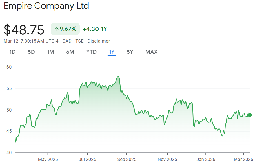Click the Jan 2026 axis label
Viewport: 262px width, 166px height.
pos(206,160)
